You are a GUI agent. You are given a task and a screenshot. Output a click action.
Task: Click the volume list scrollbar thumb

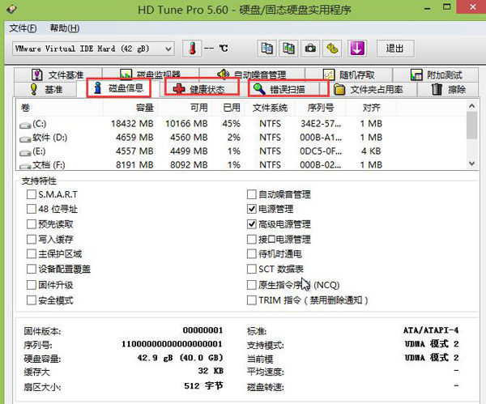[471, 125]
